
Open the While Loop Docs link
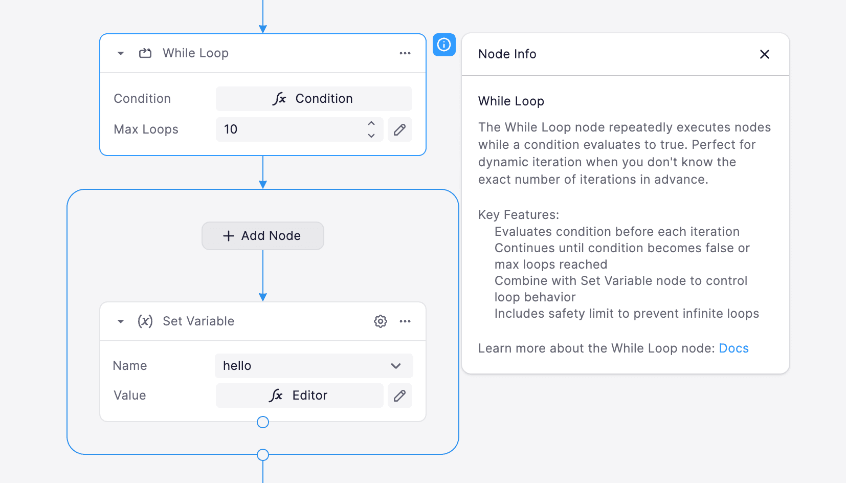click(733, 348)
